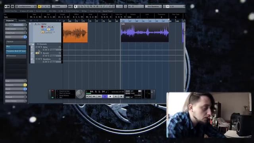Select the Erase tool
The height and width of the screenshot is (143, 254).
click(x=88, y=6)
